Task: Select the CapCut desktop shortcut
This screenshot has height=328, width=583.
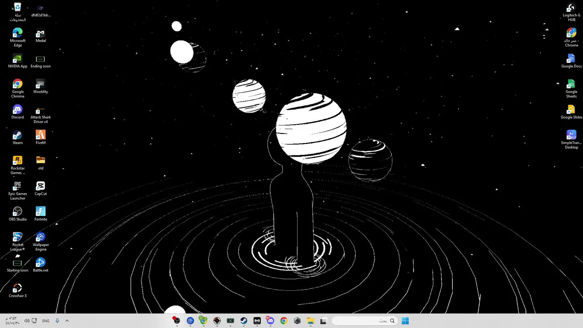Action: pyautogui.click(x=41, y=189)
